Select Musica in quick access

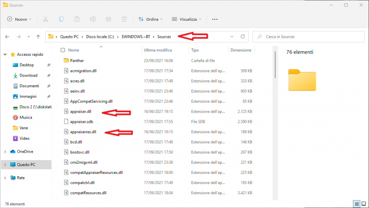(x=26, y=118)
